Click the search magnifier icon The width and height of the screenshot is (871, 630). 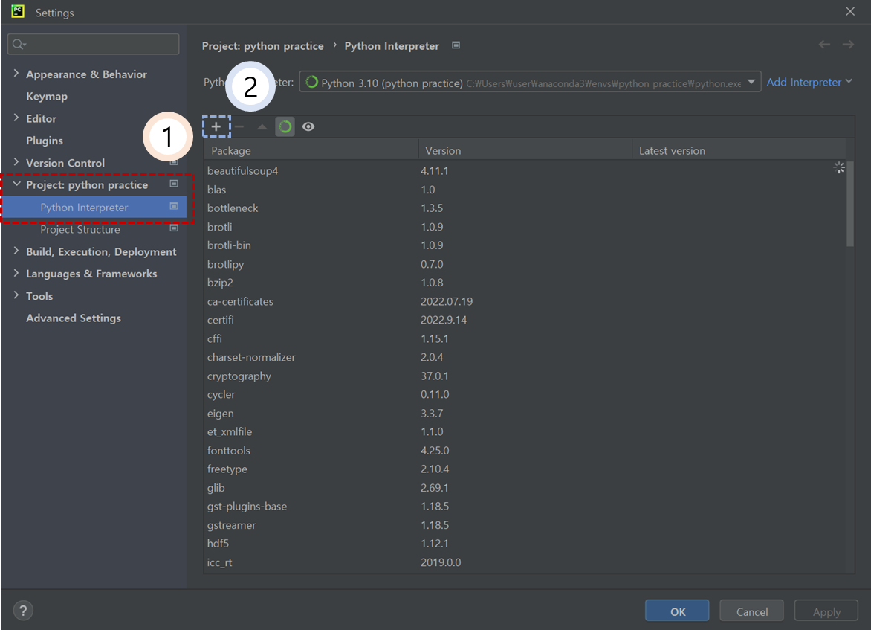click(x=19, y=44)
